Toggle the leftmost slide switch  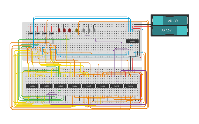(x=30, y=33)
